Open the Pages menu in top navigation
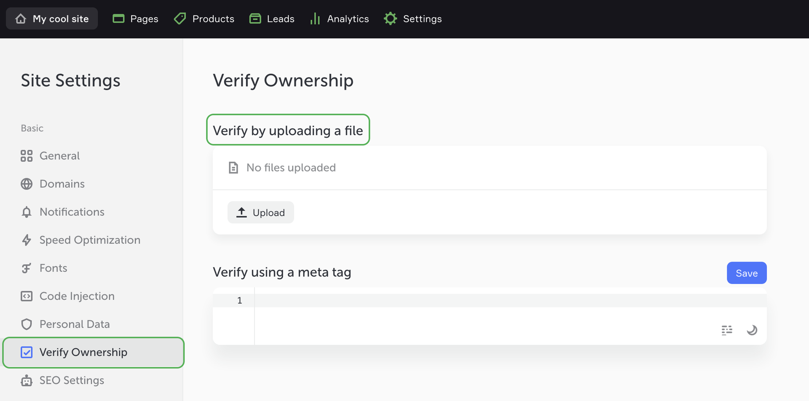 pyautogui.click(x=135, y=19)
